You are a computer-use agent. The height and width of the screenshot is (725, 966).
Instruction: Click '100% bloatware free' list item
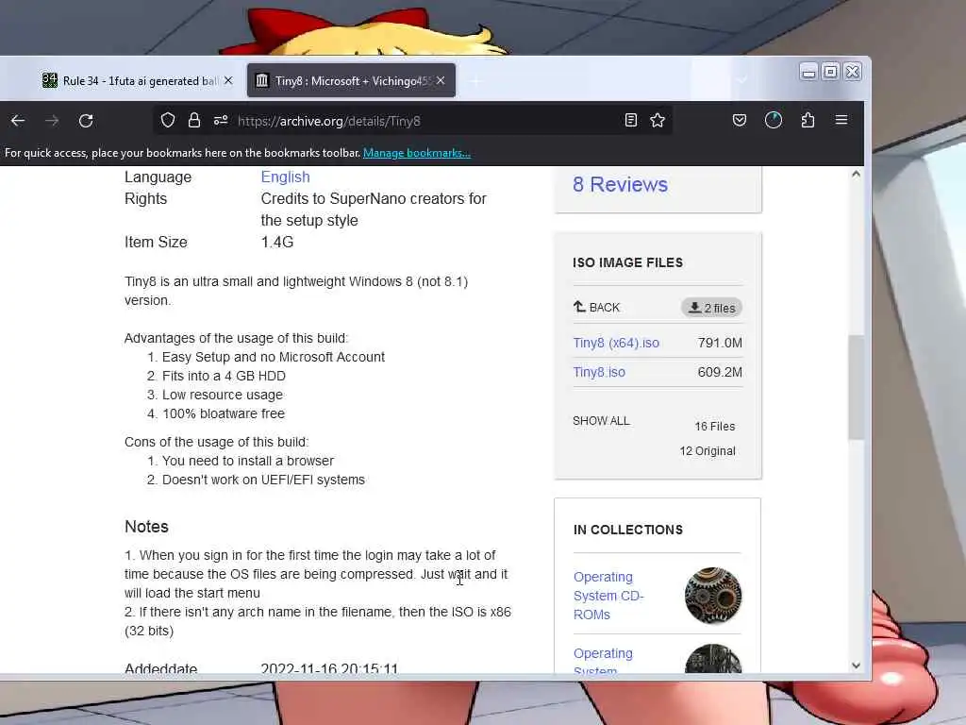point(224,413)
